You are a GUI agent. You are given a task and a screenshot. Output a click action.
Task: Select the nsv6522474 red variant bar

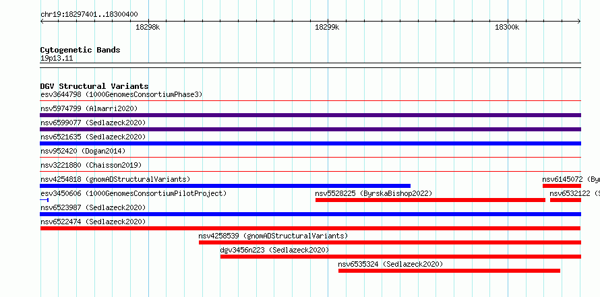click(x=310, y=228)
